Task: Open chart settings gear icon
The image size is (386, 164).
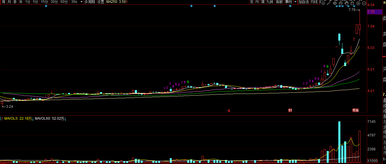Action: 324,3
